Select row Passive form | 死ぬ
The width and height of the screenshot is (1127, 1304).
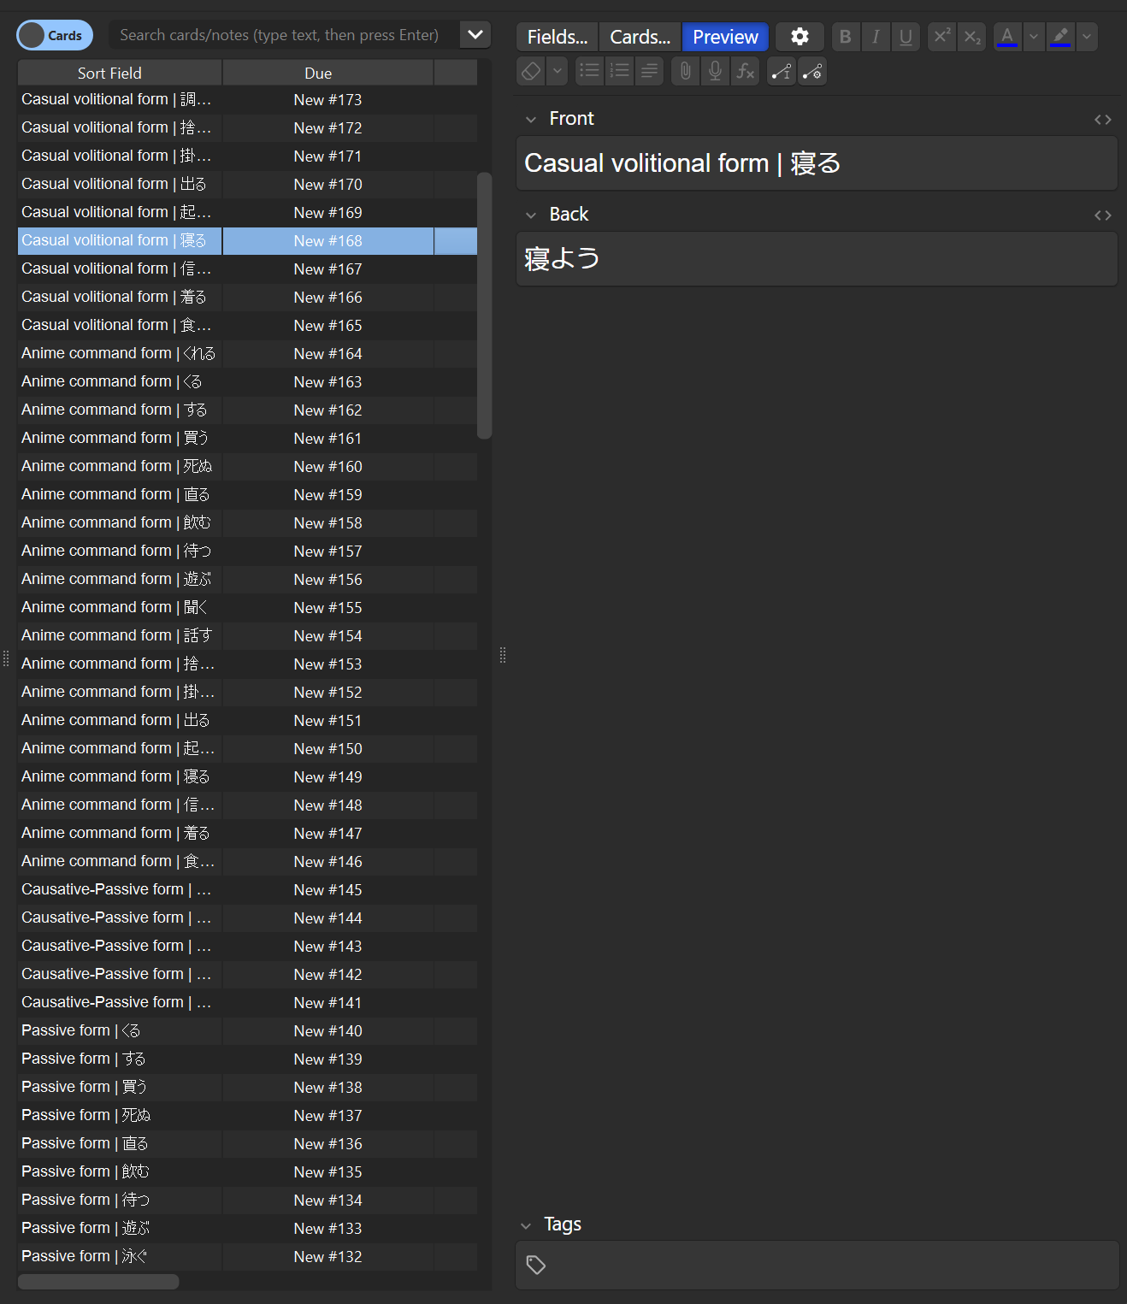coord(247,1115)
